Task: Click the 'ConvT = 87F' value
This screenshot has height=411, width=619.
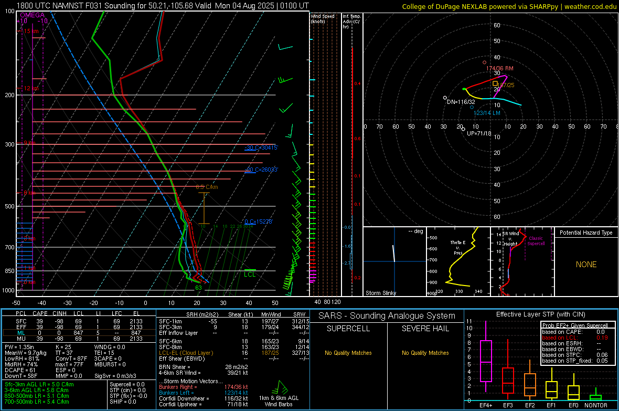Action: pyautogui.click(x=71, y=359)
